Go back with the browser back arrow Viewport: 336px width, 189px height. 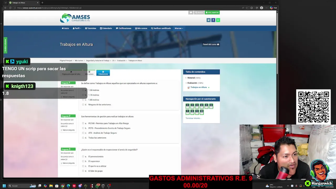coord(6,8)
